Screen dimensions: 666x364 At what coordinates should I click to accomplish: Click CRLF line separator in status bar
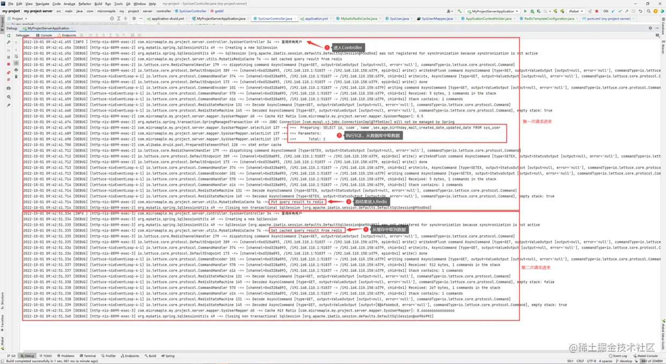click(x=581, y=361)
